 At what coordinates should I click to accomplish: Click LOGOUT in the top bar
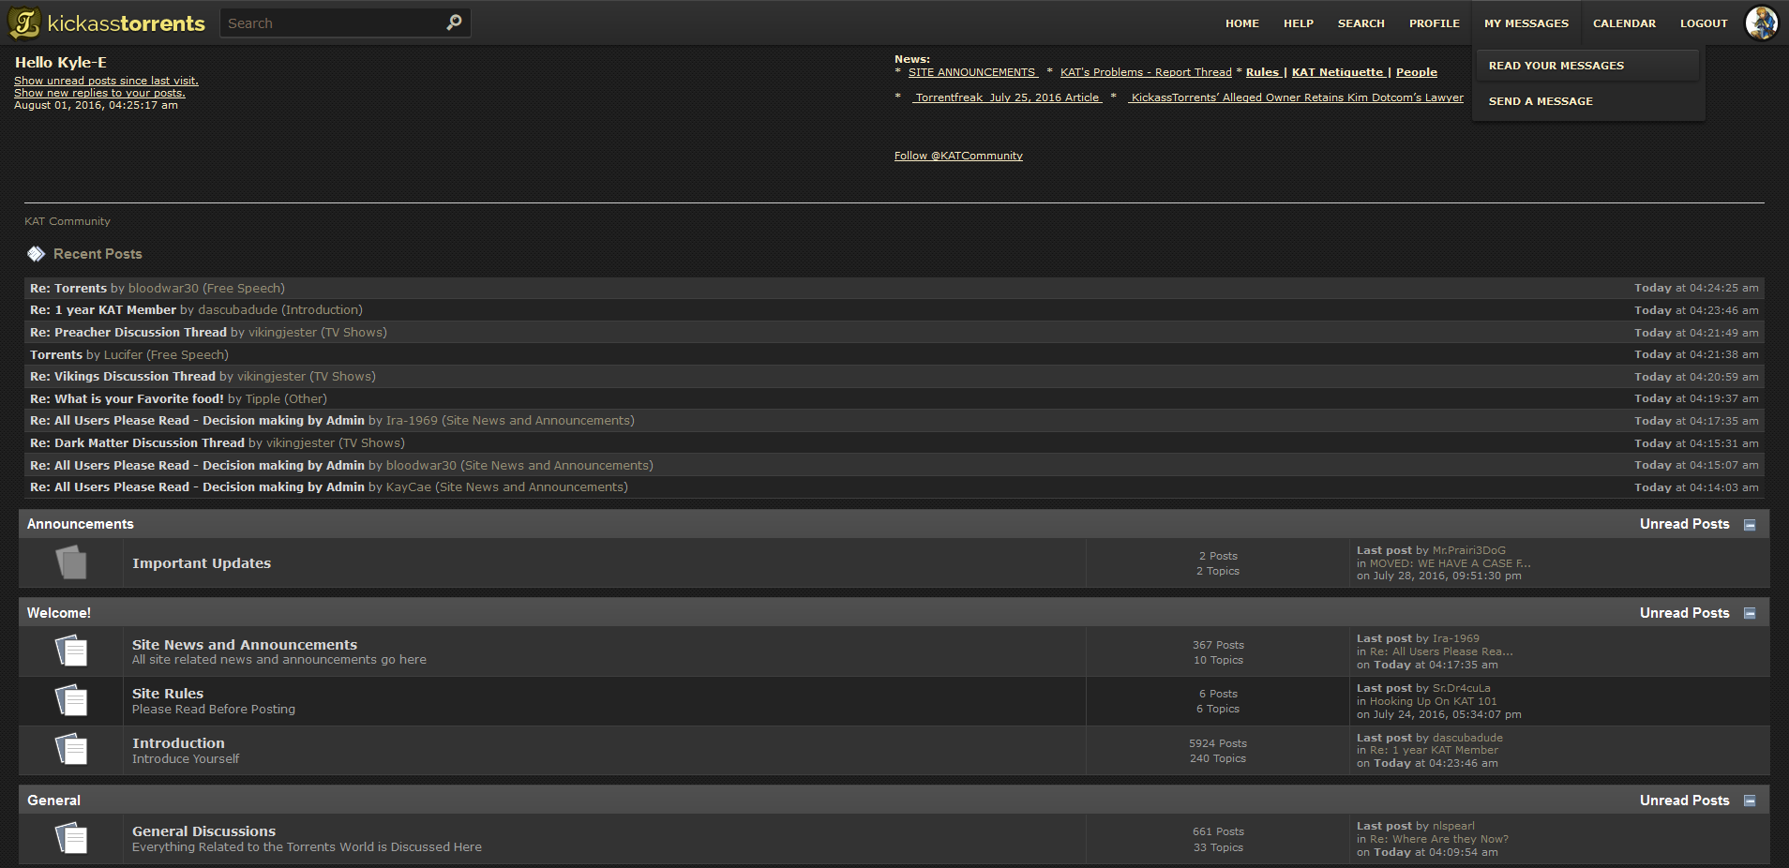[1703, 23]
